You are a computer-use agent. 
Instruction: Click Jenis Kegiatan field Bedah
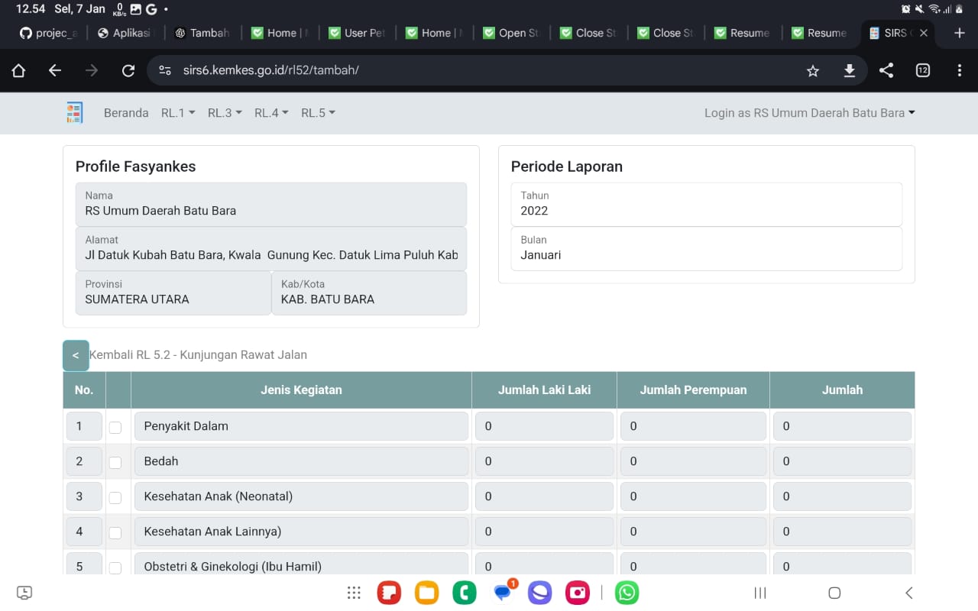pos(301,461)
